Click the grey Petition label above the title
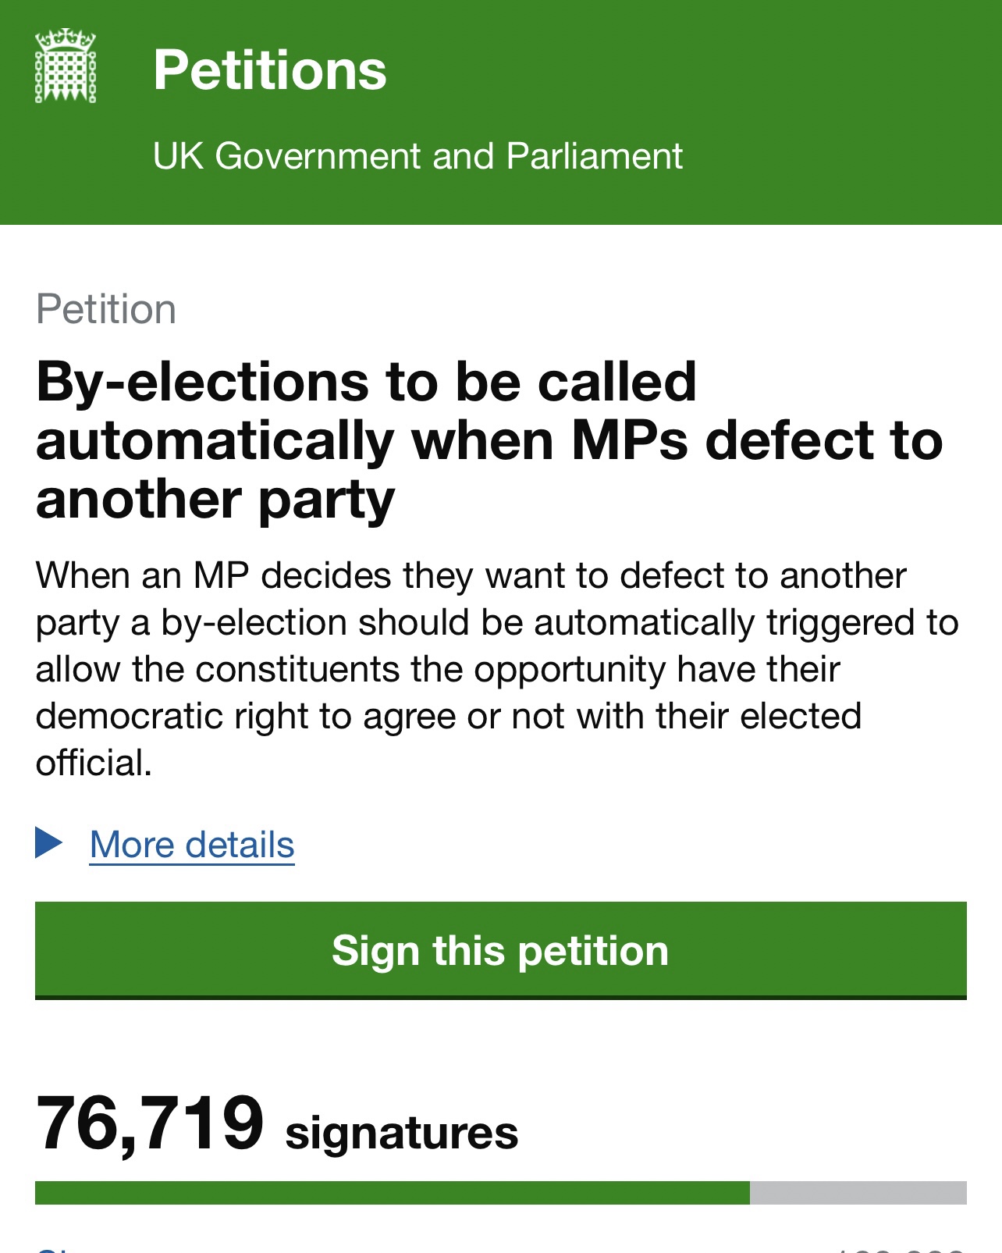 [x=106, y=309]
